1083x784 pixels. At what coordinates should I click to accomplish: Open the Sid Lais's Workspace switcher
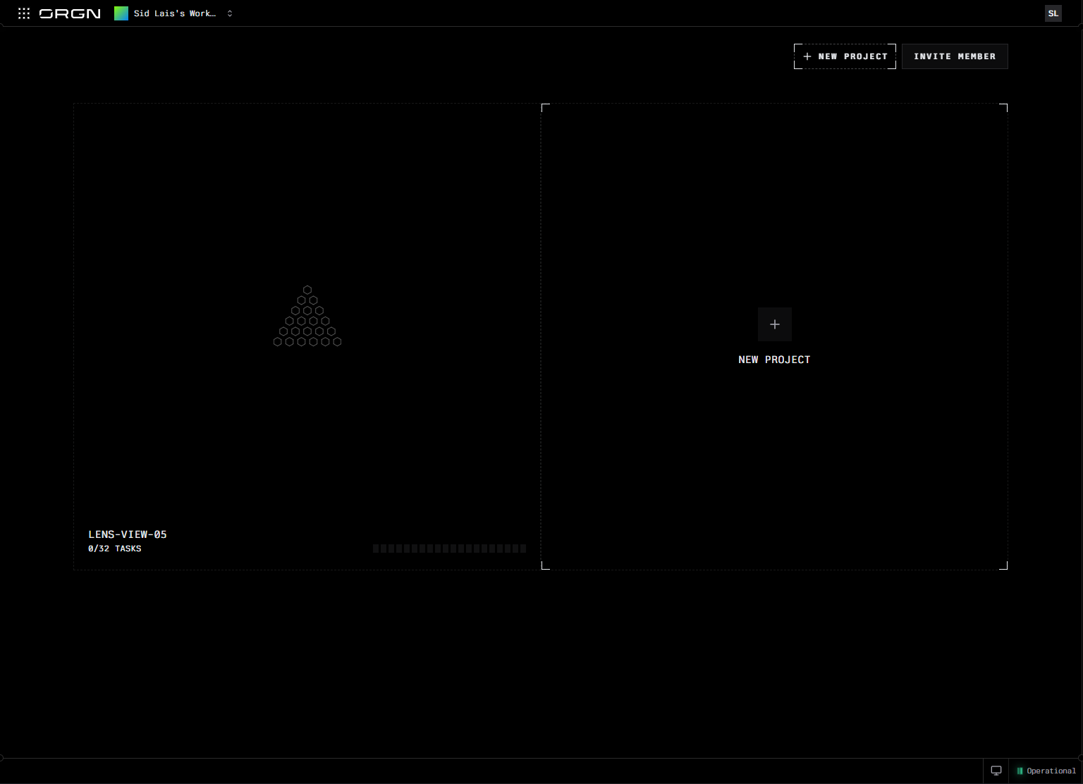pos(174,13)
